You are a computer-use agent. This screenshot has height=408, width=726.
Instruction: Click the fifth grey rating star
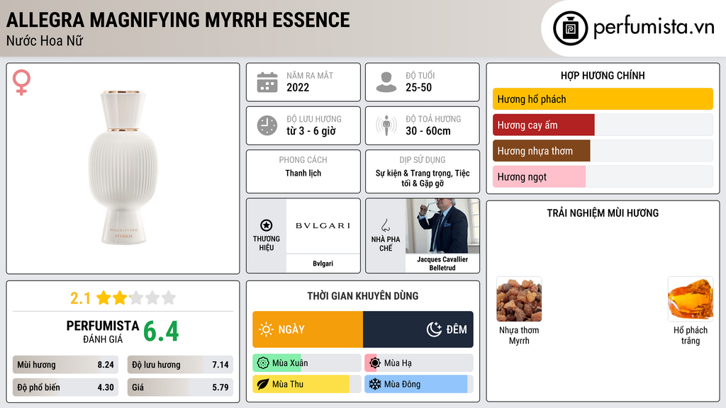click(169, 297)
